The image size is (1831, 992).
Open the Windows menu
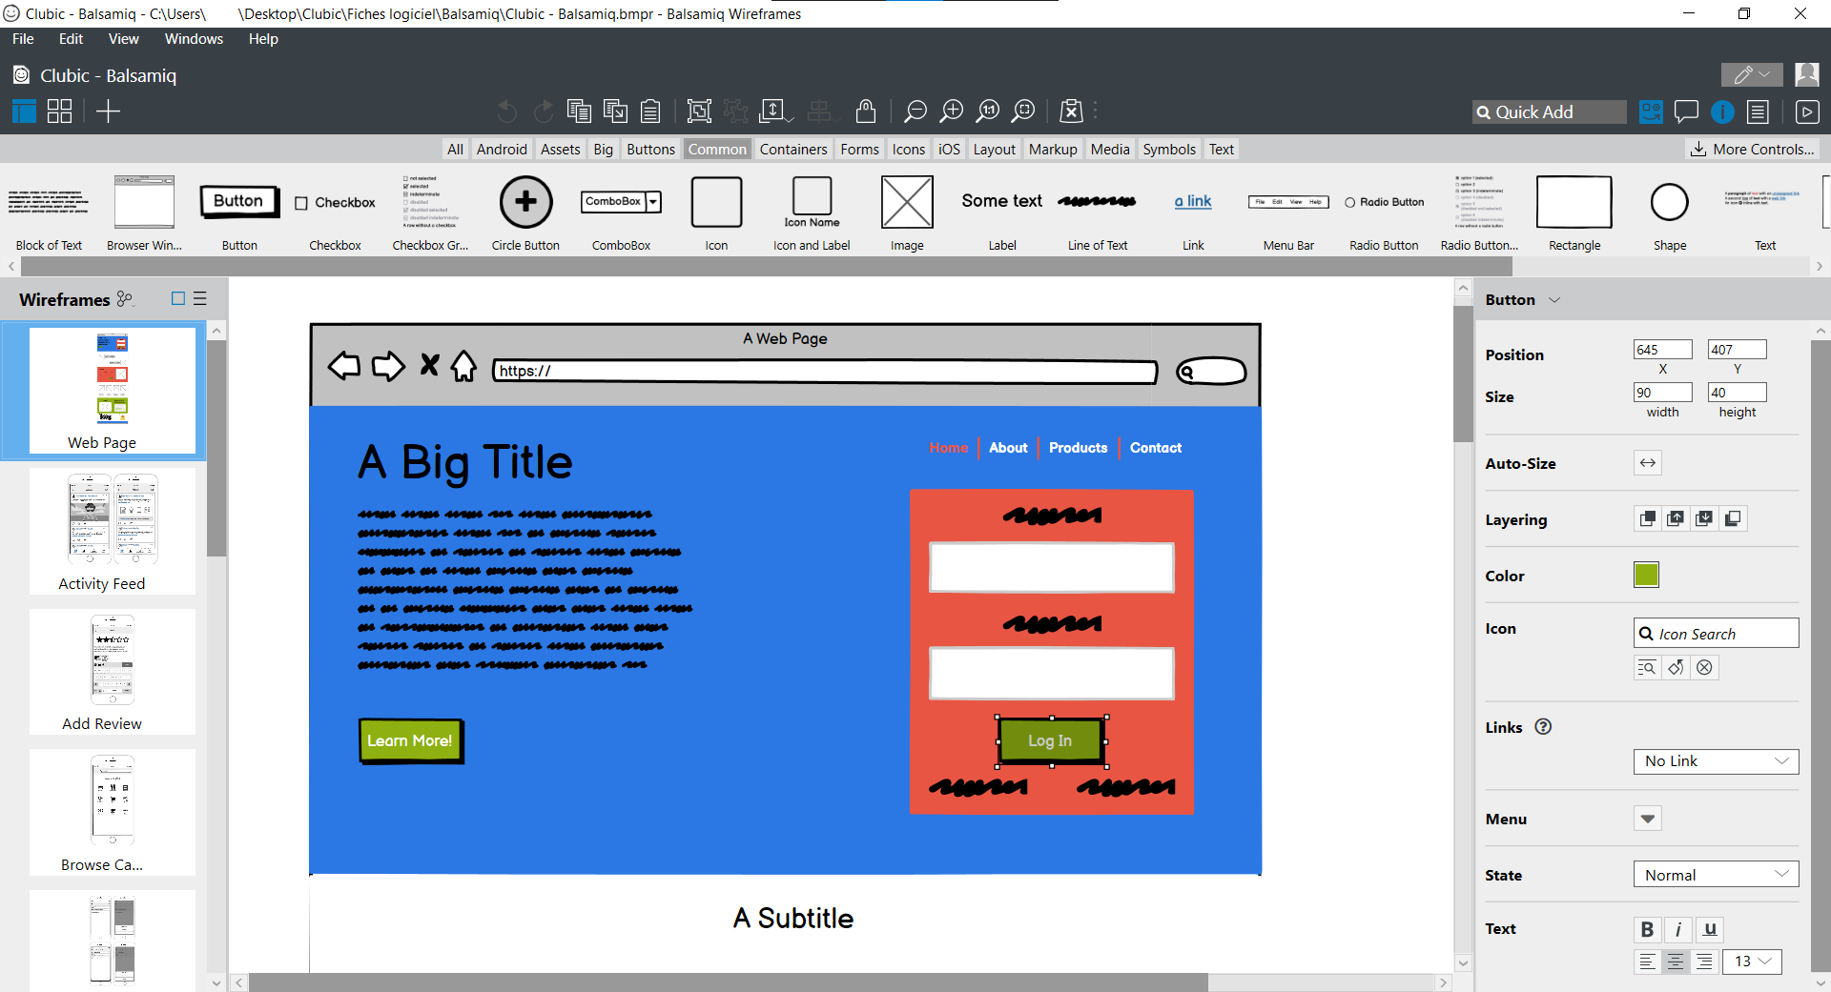click(194, 39)
